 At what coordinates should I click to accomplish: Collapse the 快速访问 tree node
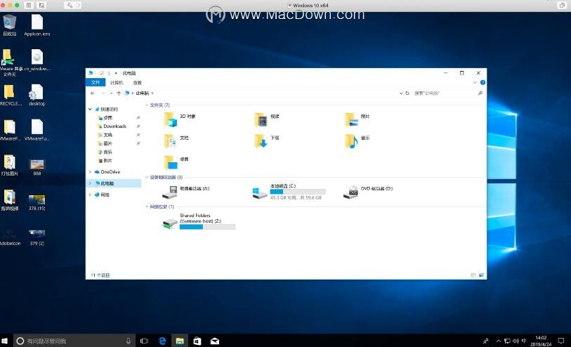click(90, 110)
